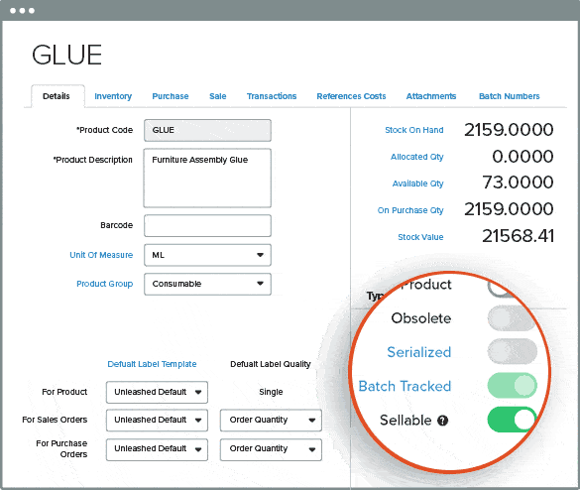Image resolution: width=580 pixels, height=490 pixels.
Task: Expand For Sales Orders Order Quantity dropdown
Action: pos(271,420)
